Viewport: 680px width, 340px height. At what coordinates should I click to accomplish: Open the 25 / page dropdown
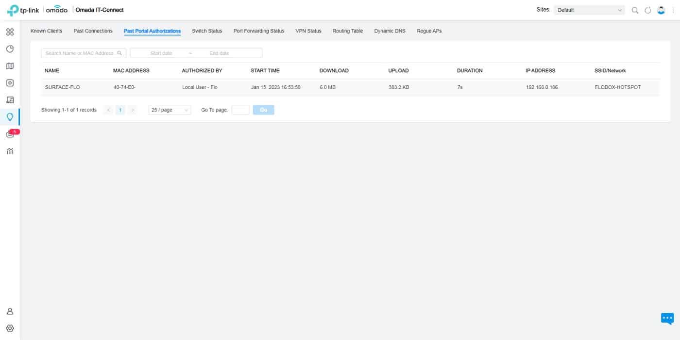pos(170,110)
